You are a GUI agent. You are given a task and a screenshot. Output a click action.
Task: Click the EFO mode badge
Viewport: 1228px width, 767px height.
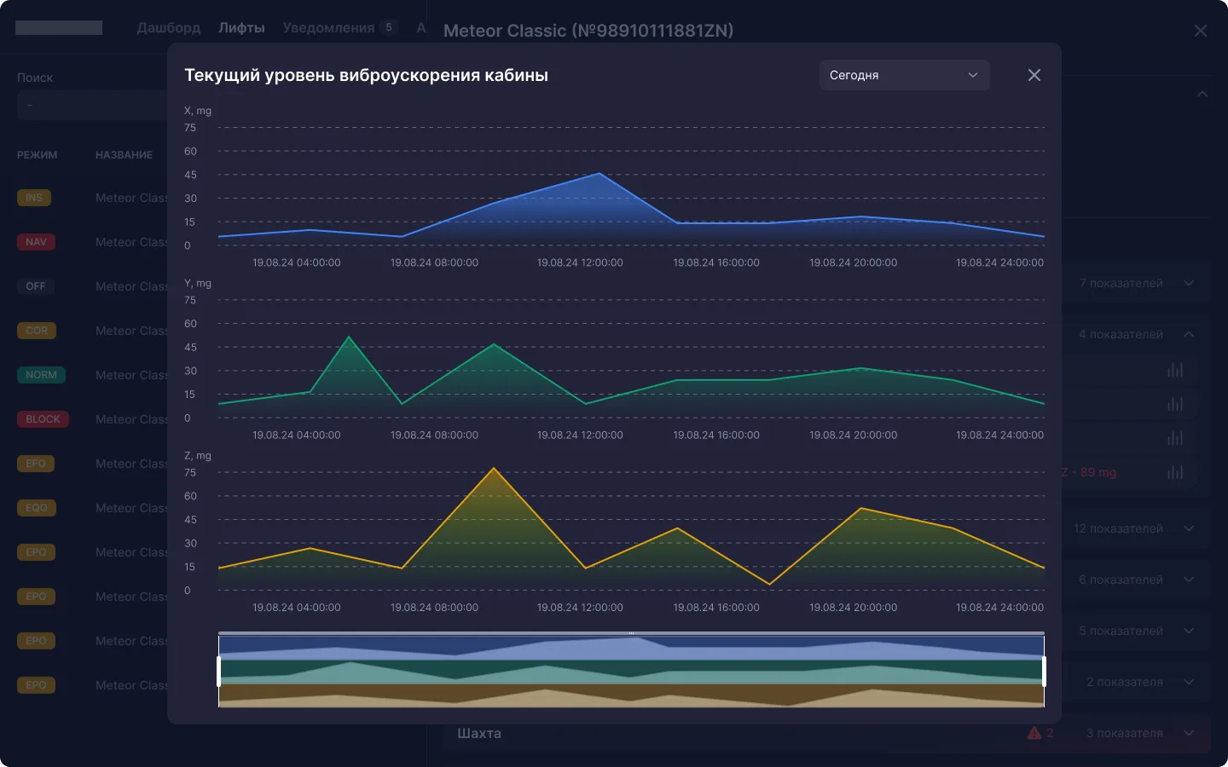(x=36, y=464)
